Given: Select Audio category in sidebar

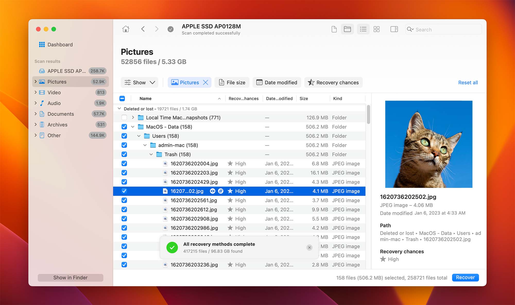Looking at the screenshot, I should [71, 103].
